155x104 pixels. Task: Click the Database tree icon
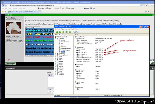(58, 73)
